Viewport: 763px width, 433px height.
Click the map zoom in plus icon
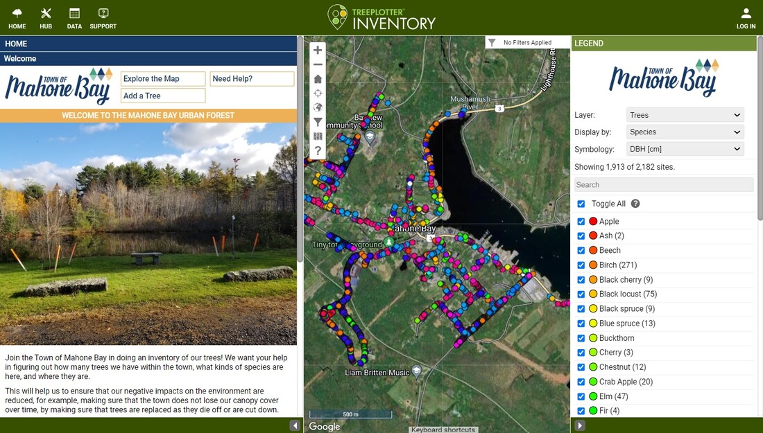click(x=318, y=50)
